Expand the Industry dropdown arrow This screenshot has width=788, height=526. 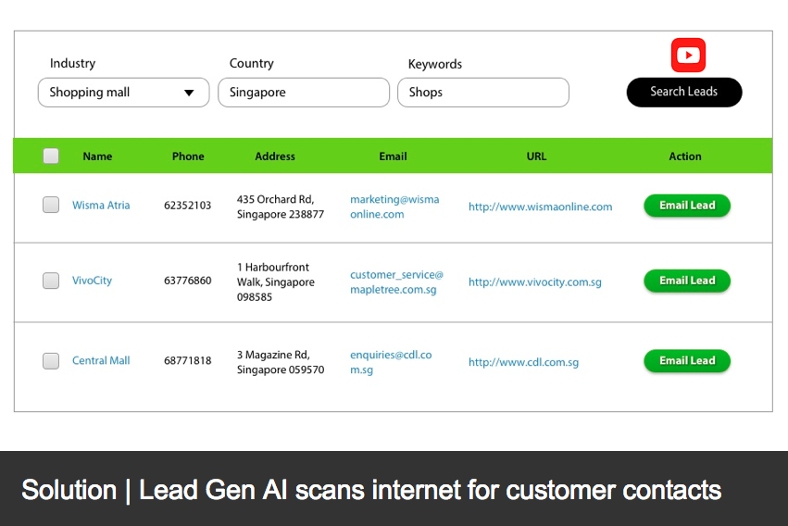point(189,93)
